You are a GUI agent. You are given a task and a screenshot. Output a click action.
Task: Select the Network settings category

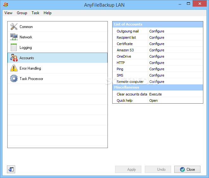pyautogui.click(x=58, y=37)
